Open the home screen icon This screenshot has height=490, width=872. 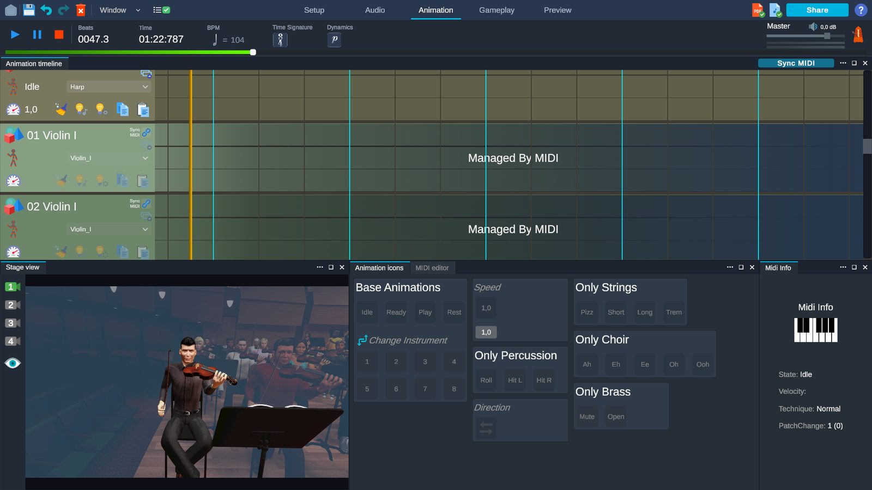pyautogui.click(x=11, y=10)
